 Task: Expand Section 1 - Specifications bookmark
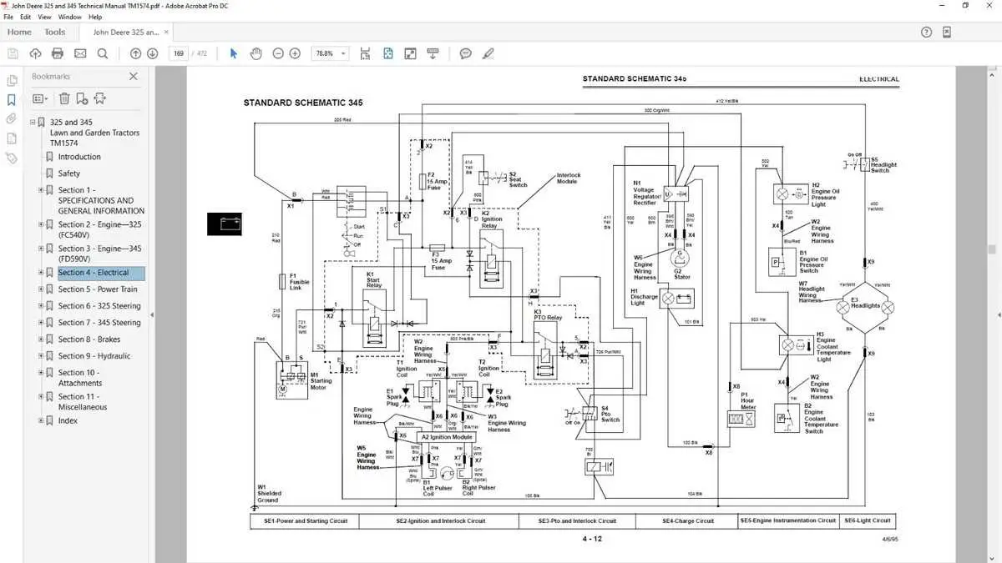pyautogui.click(x=41, y=190)
